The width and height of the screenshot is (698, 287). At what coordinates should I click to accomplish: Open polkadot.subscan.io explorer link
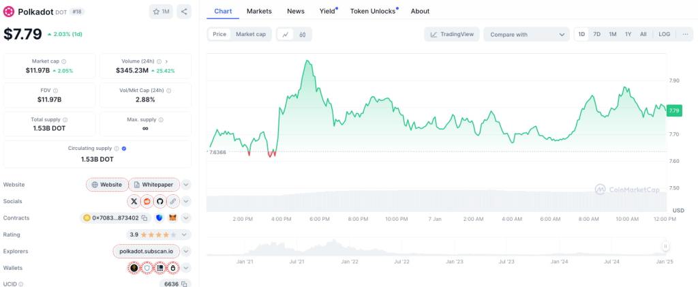pyautogui.click(x=146, y=252)
